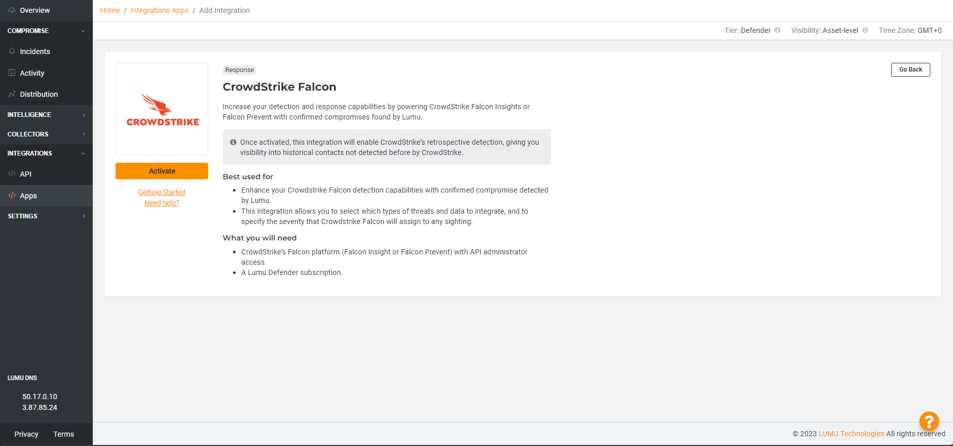Click the info icon next to Tier: Defender
This screenshot has height=446, width=953.
click(777, 30)
